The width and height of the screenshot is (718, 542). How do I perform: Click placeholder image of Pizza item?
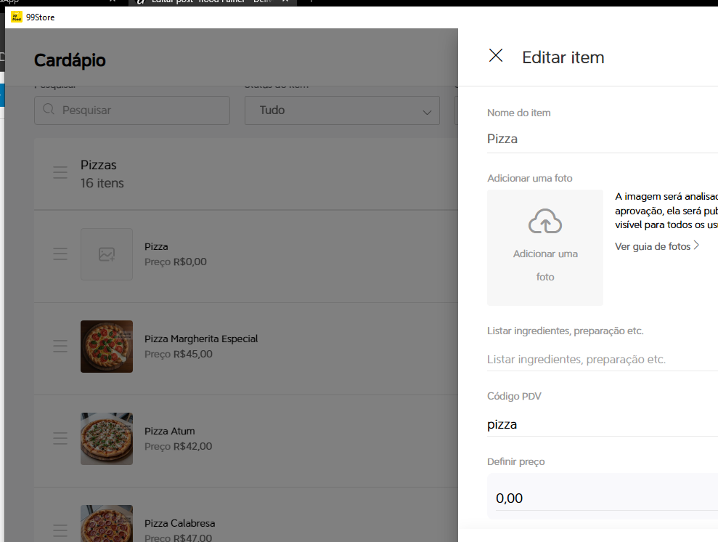107,254
